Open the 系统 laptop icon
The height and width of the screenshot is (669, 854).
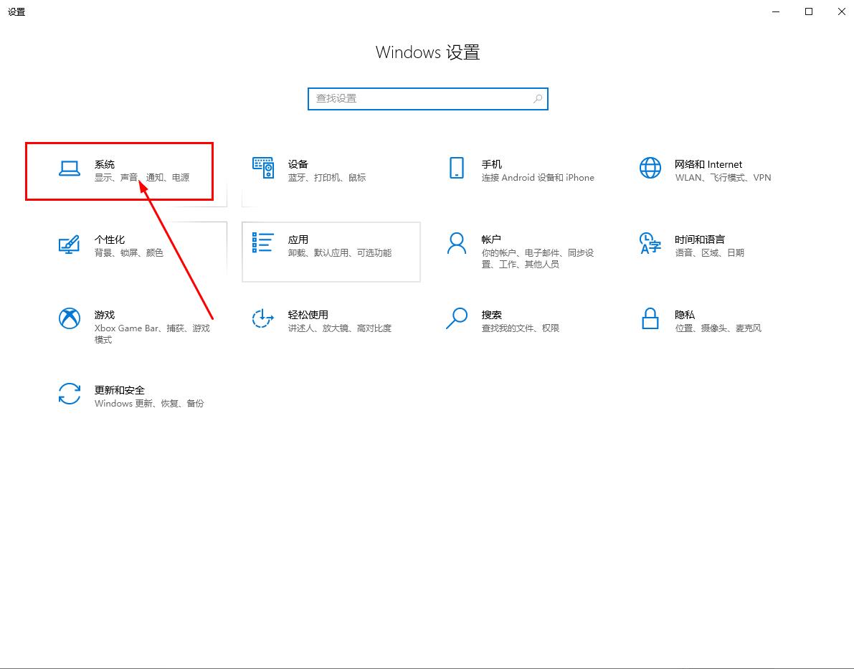pyautogui.click(x=69, y=169)
